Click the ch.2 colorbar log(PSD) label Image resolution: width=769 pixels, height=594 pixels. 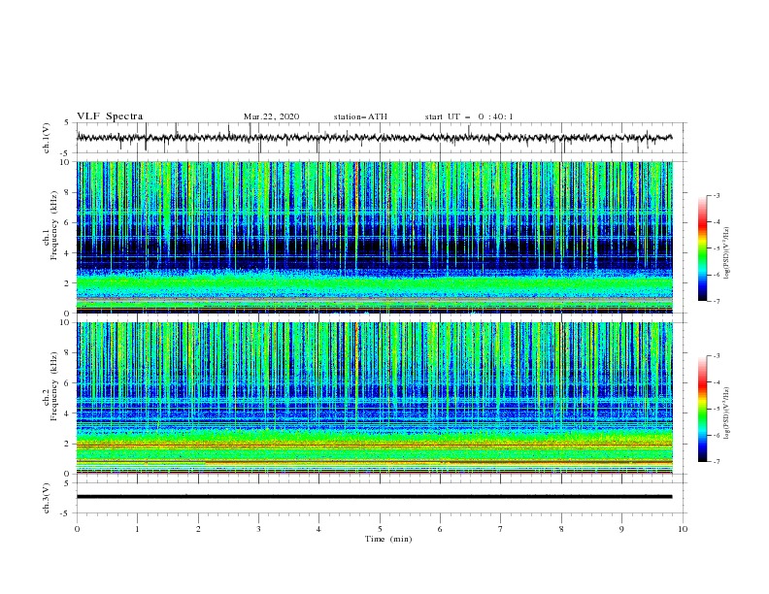pyautogui.click(x=726, y=412)
